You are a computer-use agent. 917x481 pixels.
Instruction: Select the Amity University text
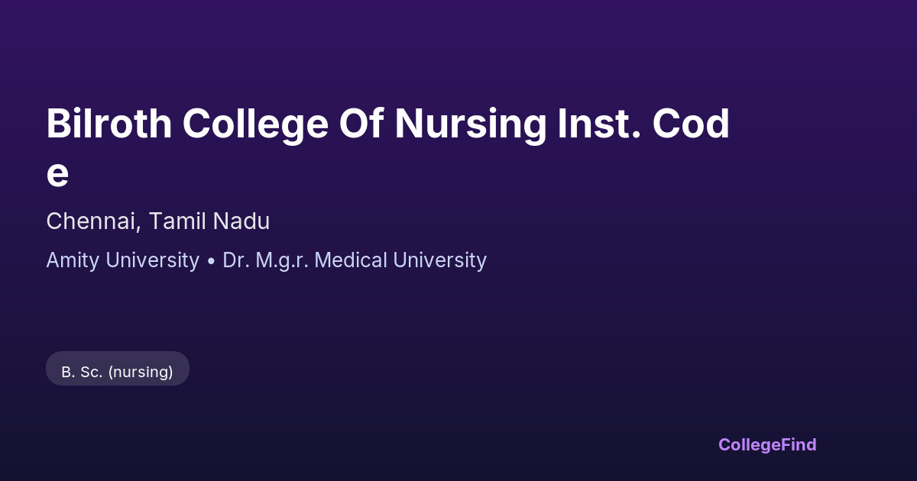pyautogui.click(x=122, y=260)
